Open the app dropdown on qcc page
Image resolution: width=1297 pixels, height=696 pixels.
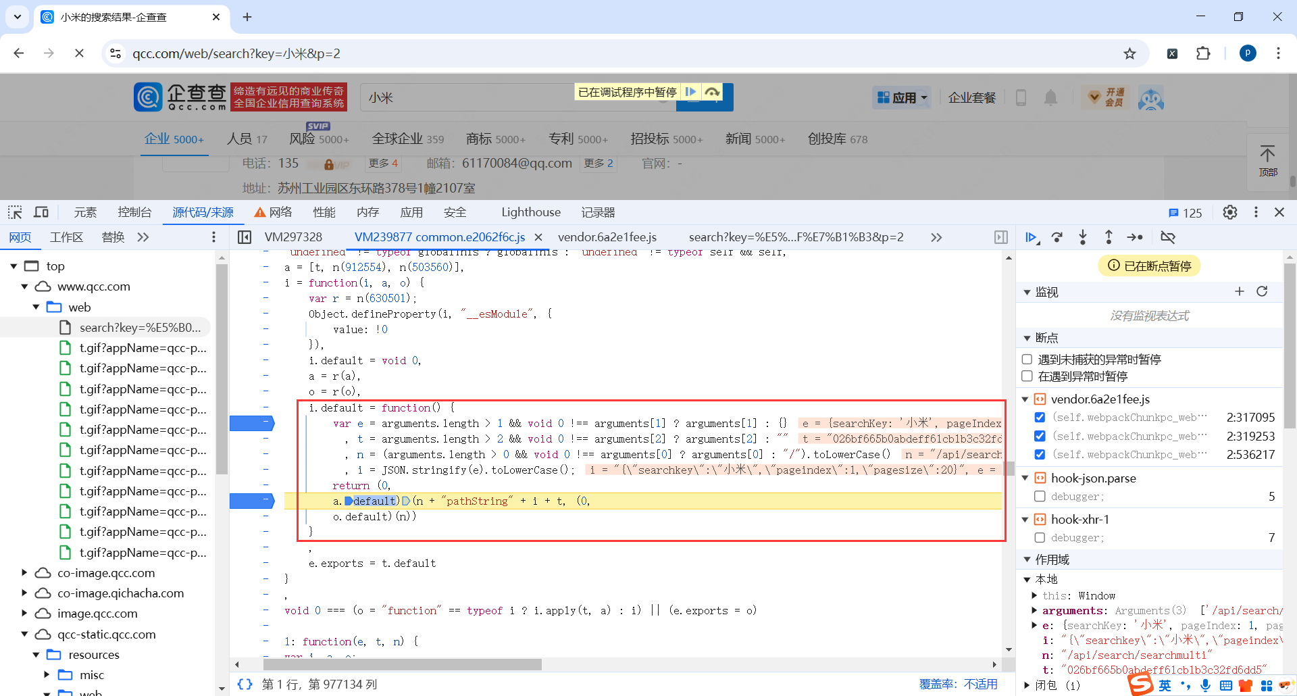(902, 98)
